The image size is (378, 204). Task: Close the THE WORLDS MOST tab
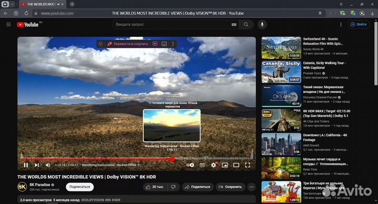(x=62, y=4)
